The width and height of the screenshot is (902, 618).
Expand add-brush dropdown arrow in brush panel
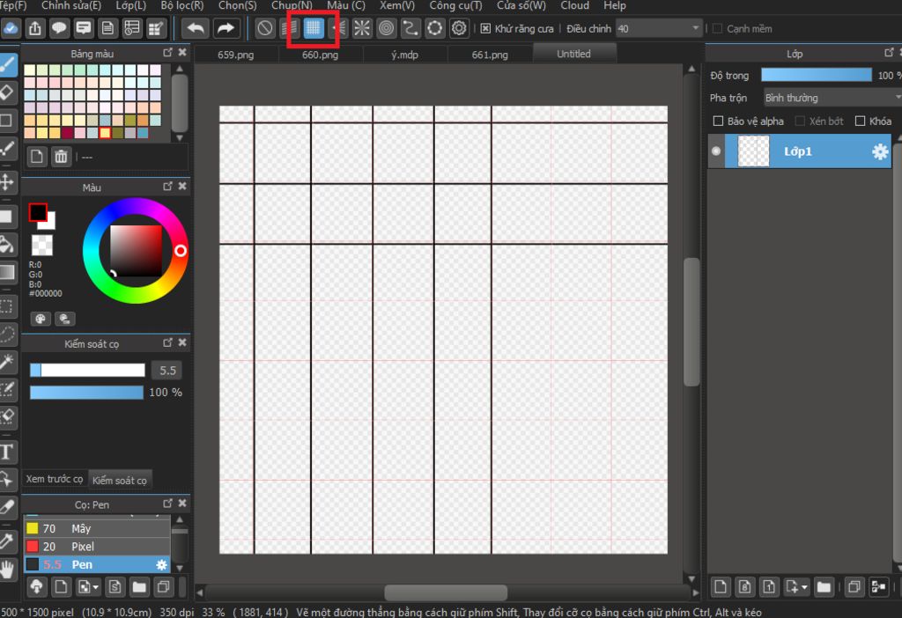pyautogui.click(x=95, y=587)
